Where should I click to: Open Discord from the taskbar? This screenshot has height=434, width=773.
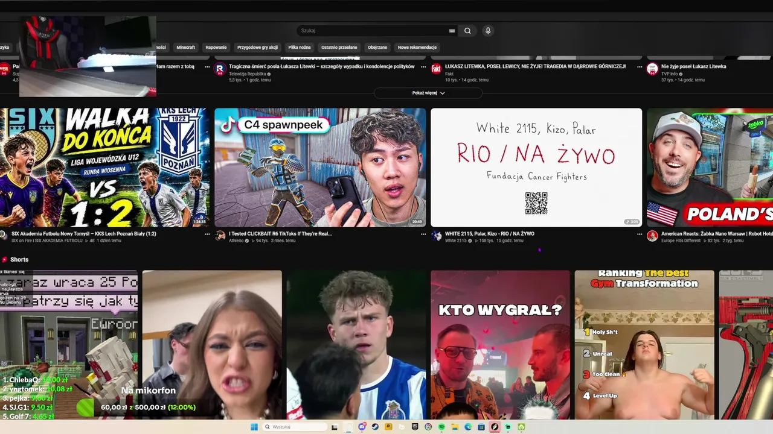pyautogui.click(x=362, y=427)
